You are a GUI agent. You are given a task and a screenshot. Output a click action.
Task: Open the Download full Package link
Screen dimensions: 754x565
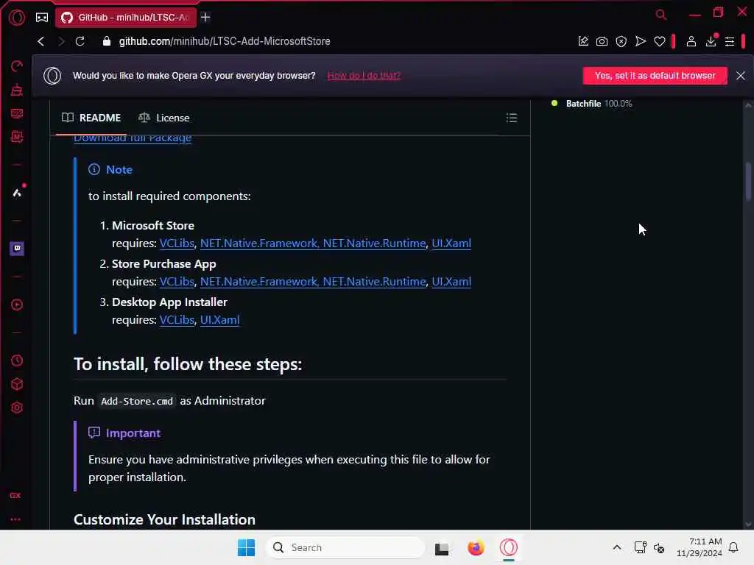tap(133, 138)
